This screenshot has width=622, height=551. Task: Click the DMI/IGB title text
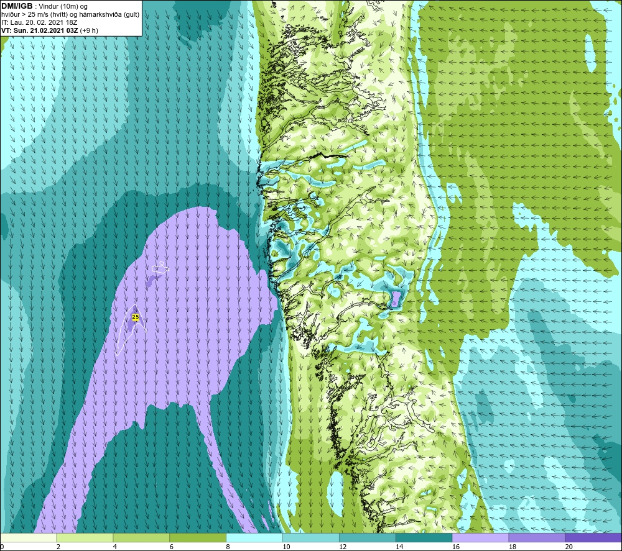click(x=17, y=6)
